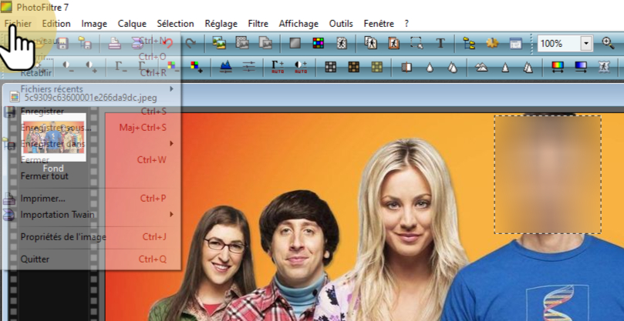This screenshot has width=624, height=321.
Task: Click the sliders balance adjustment icon
Action: (x=248, y=66)
